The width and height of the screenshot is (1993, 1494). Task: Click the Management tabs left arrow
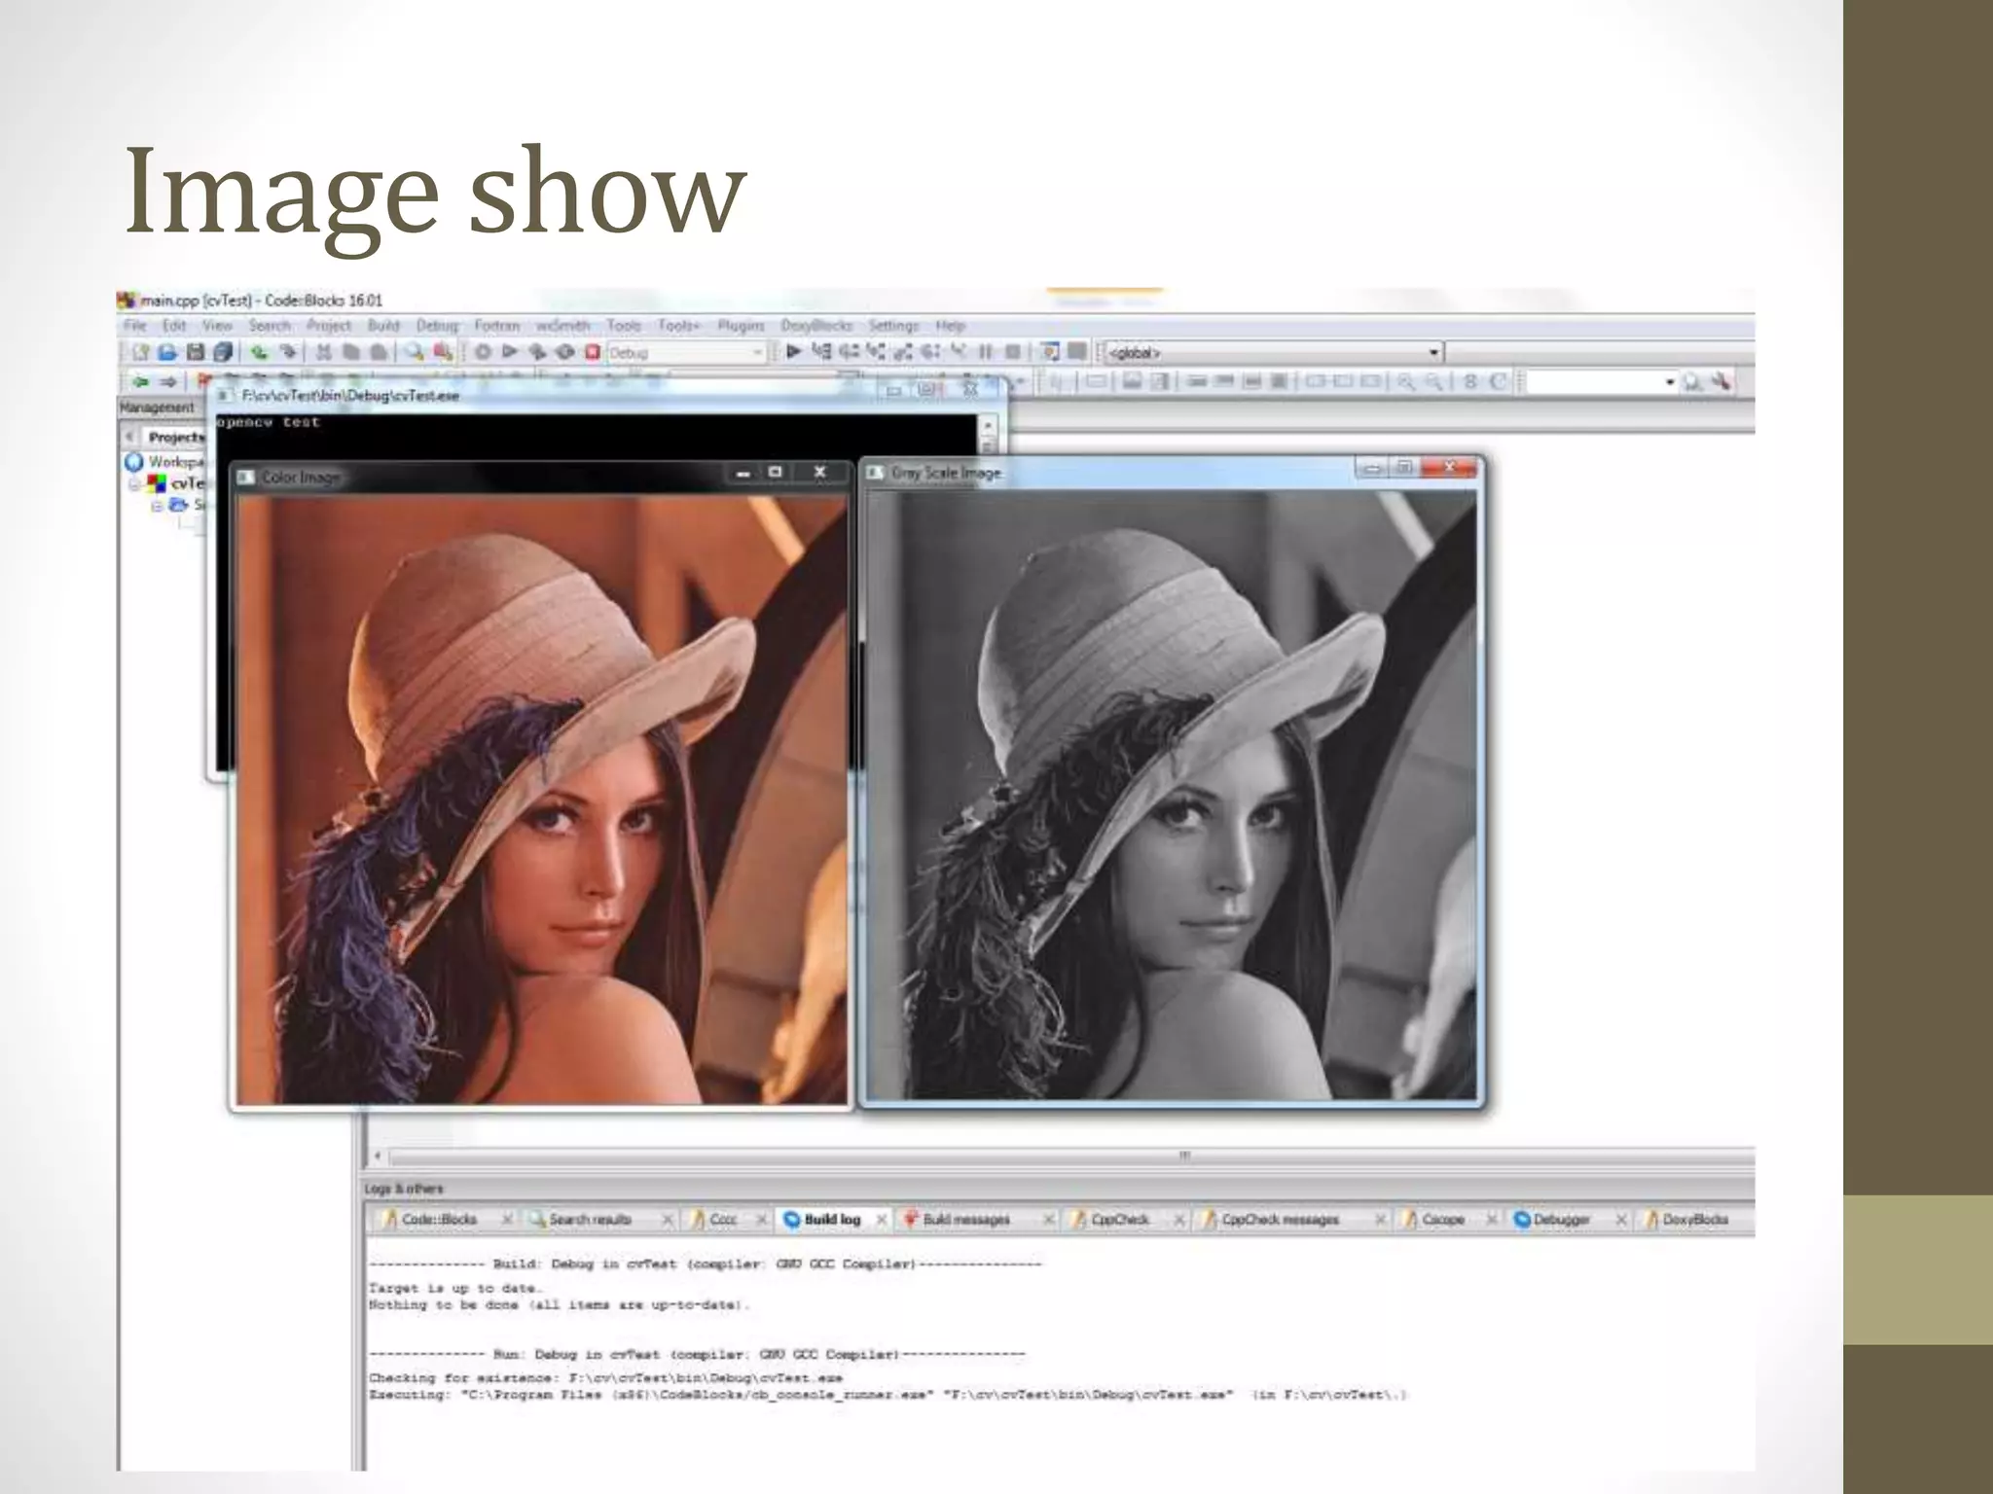tap(129, 437)
